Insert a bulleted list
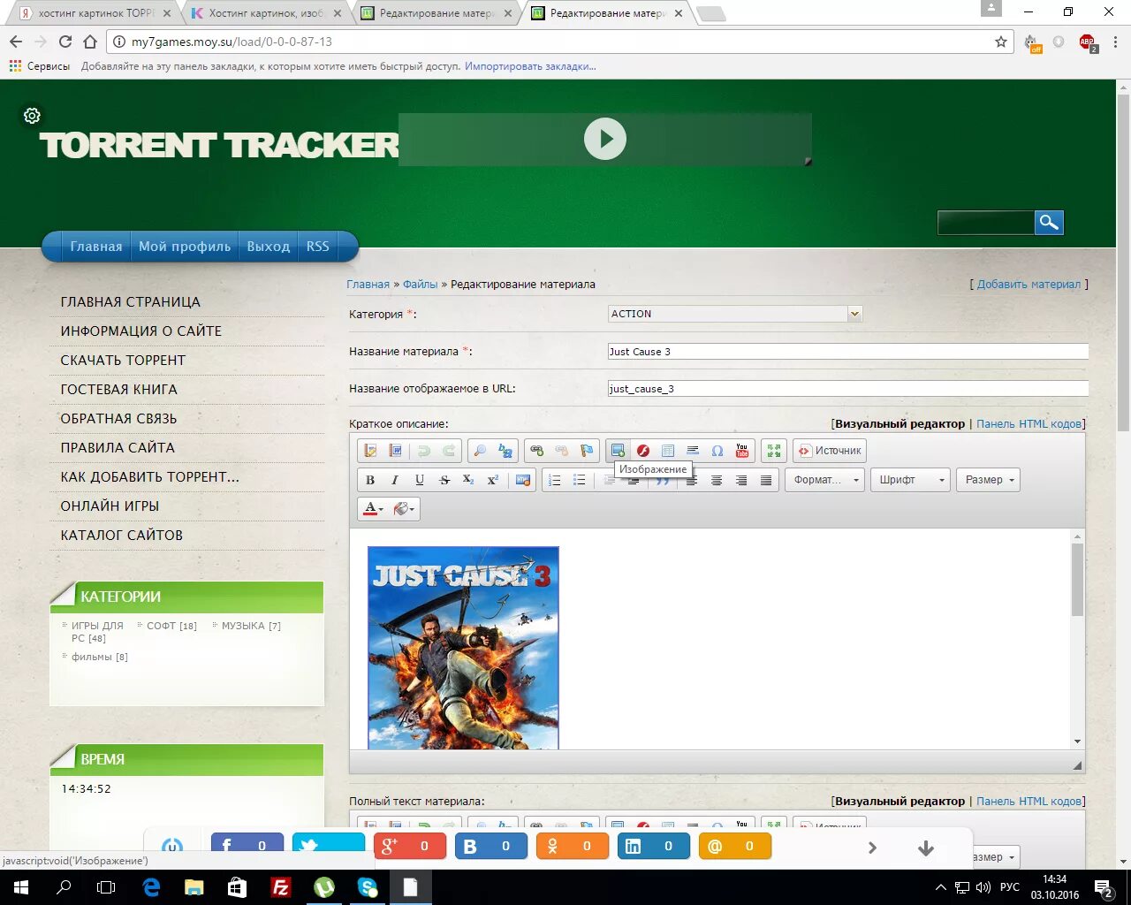1131x905 pixels. [x=580, y=480]
